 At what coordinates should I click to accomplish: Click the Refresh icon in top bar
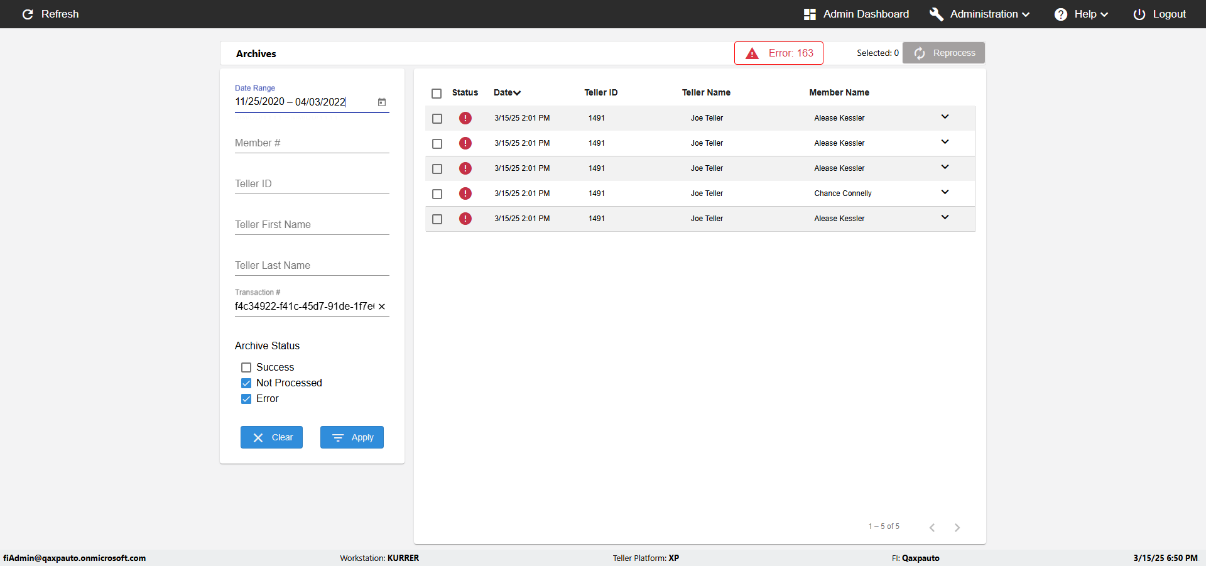pos(28,14)
